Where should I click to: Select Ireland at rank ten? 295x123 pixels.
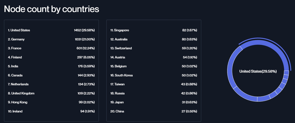[51, 111]
